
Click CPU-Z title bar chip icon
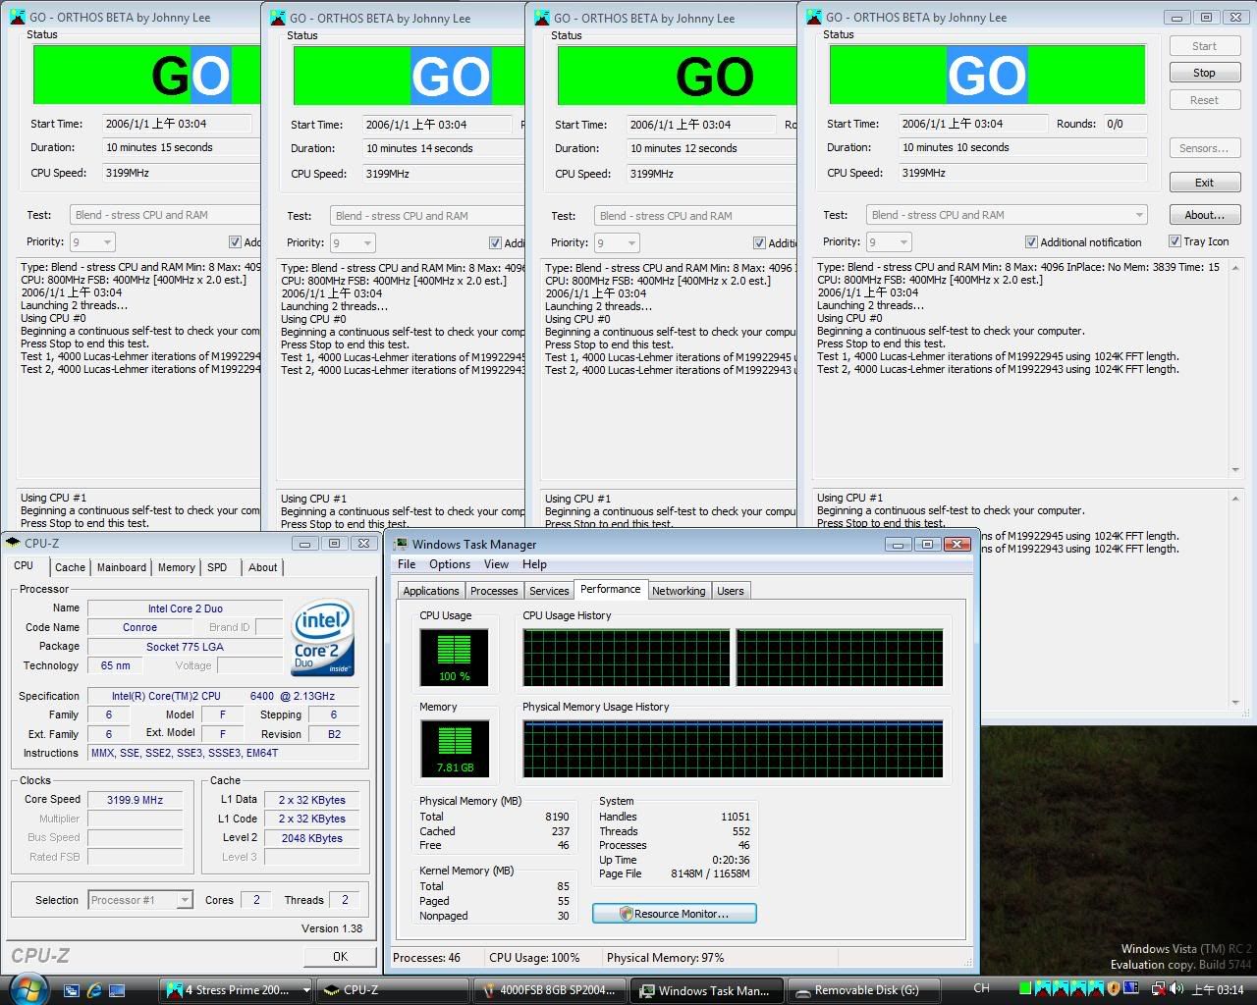tap(13, 543)
